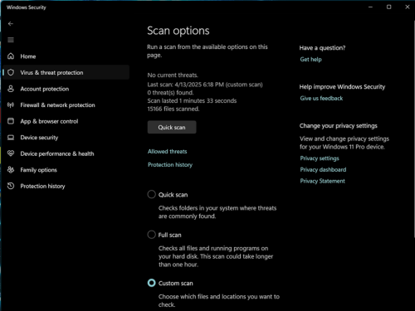Screen dimensions: 415x311
Task: Click the App & browser control window icon
Action: 11,121
